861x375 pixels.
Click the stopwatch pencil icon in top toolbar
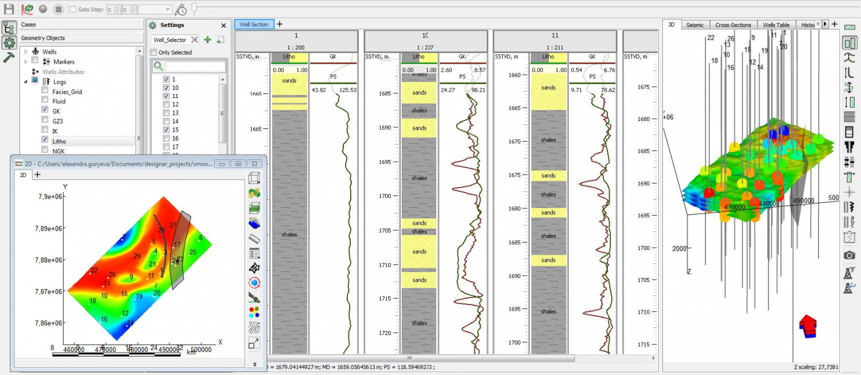[x=181, y=10]
